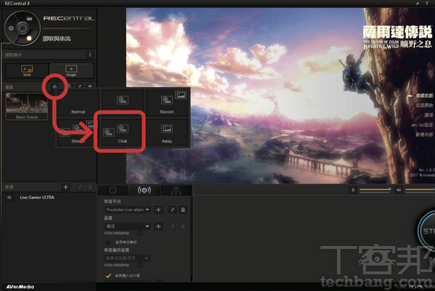This screenshot has height=291, width=435.
Task: Add a new streaming platform with plus
Action: [157, 209]
